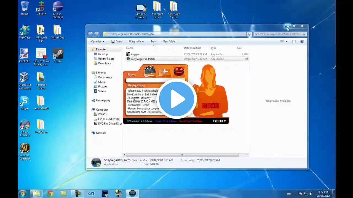Open Desktop in the navigation pane

pos(103,54)
